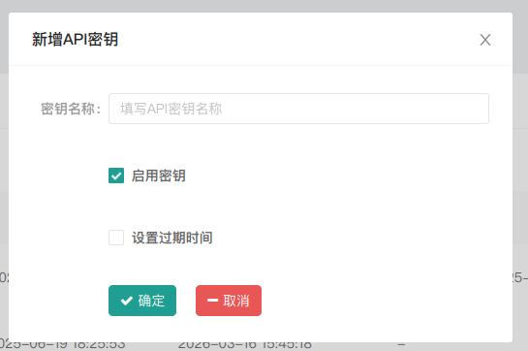Screen dimensions: 528x351
Task: Uncheck the 启用密钥 checkbox
Action: (116, 175)
